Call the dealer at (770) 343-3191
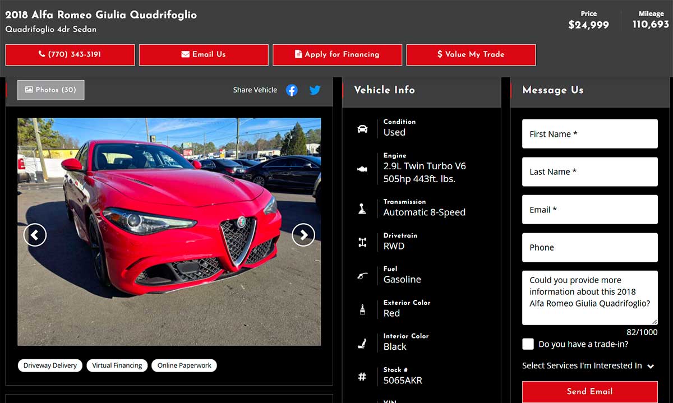This screenshot has width=673, height=403. click(70, 55)
